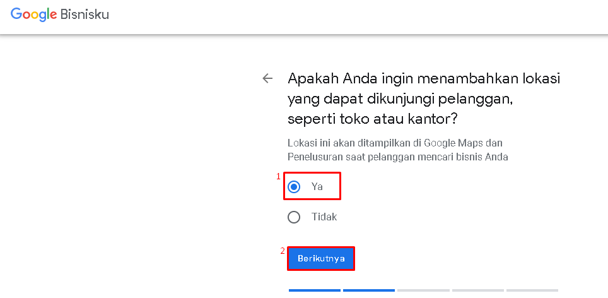
Task: Click the fourth gray progress segment
Action: point(477,290)
